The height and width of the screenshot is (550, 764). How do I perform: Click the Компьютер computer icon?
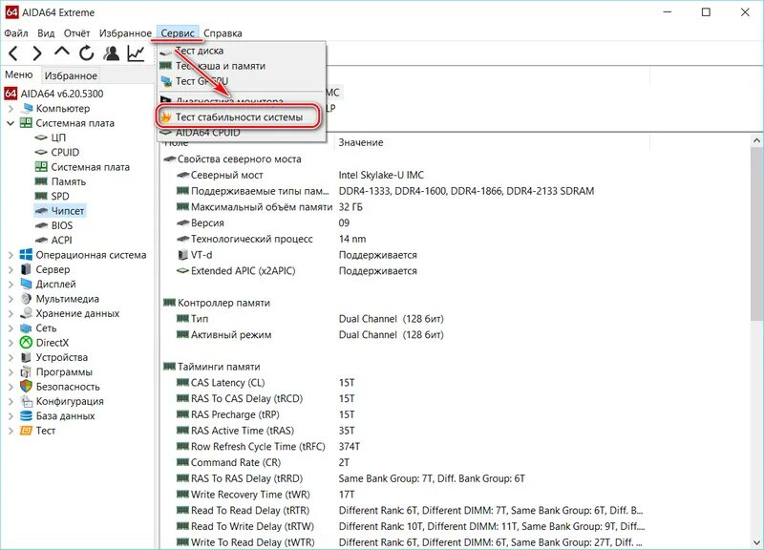(27, 108)
